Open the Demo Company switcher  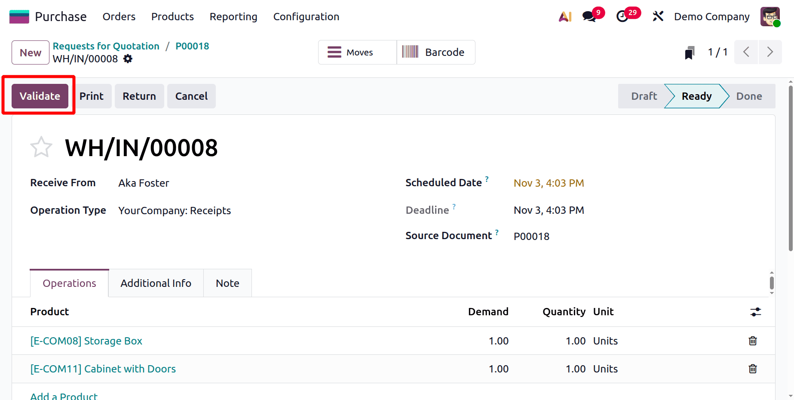[711, 16]
